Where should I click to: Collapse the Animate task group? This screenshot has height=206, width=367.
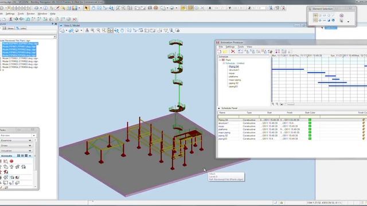point(30,156)
